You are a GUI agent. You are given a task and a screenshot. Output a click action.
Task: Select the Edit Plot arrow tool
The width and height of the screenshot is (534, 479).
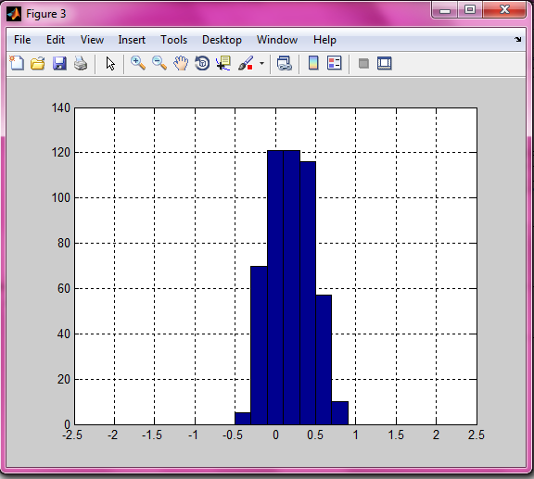coord(110,64)
